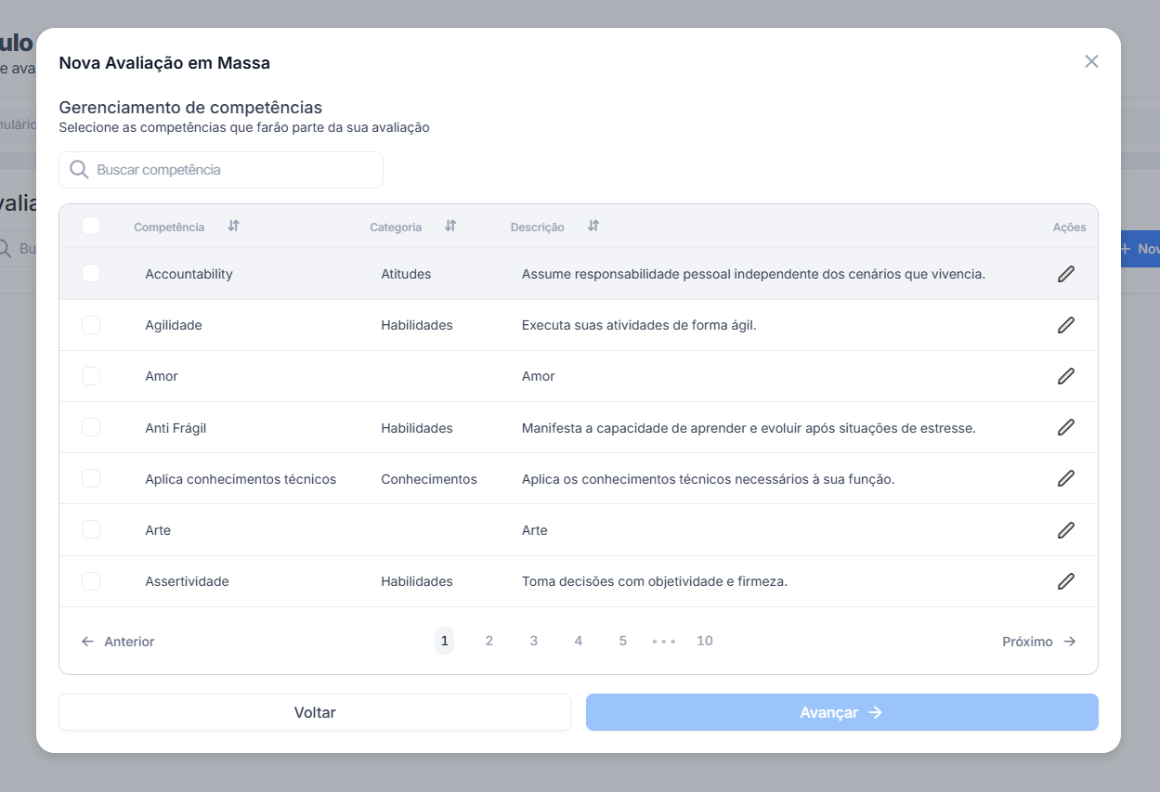1160x792 pixels.
Task: Edit the Accountability competency with pencil icon
Action: point(1065,274)
